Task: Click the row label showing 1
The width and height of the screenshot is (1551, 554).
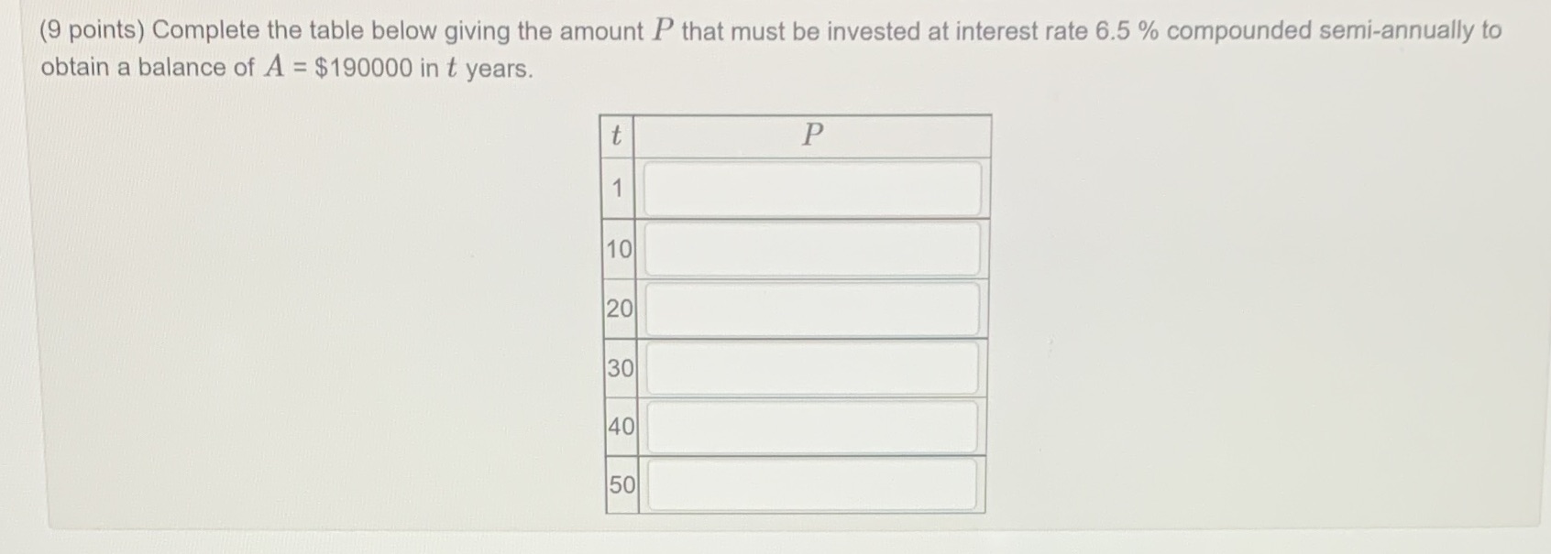Action: 620,189
